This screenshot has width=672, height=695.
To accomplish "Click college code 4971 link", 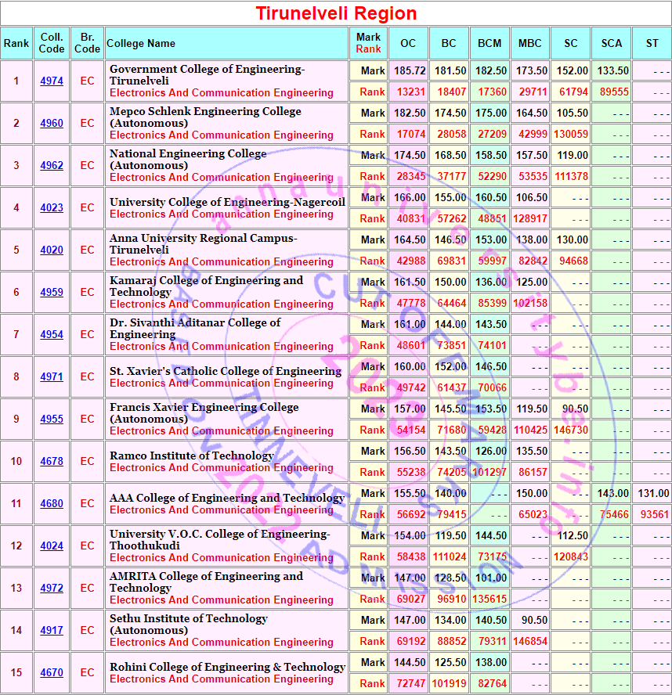I will point(52,377).
